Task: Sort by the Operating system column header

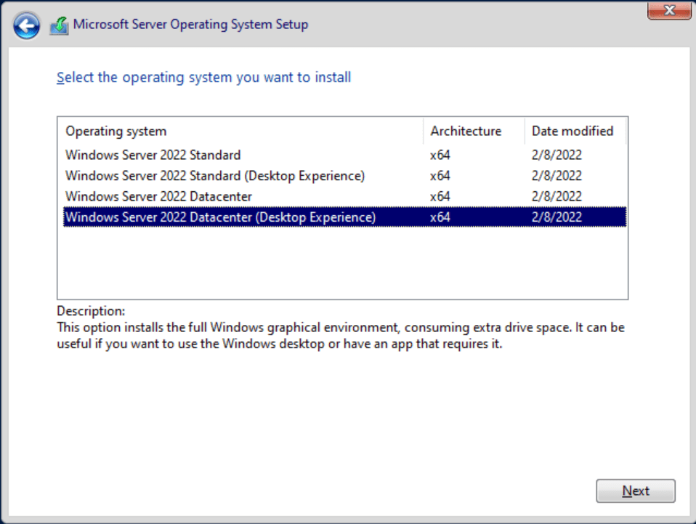Action: point(240,131)
